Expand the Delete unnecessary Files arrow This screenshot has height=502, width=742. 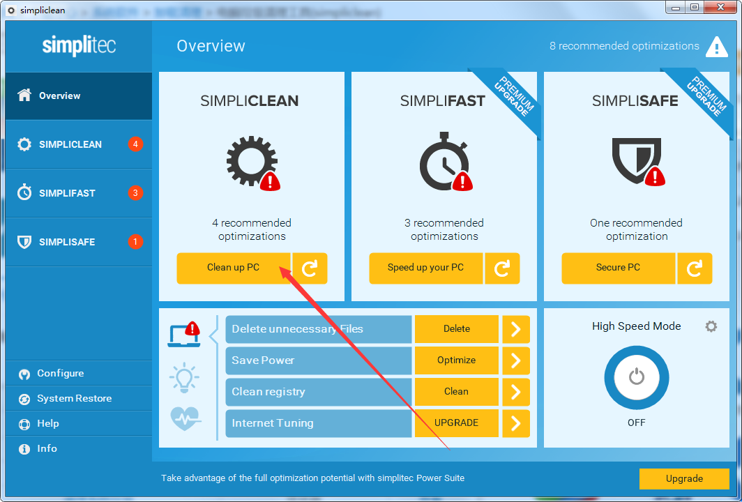point(516,329)
